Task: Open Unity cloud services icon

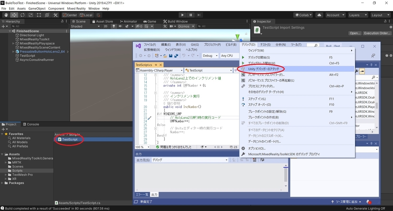Action: pos(320,15)
